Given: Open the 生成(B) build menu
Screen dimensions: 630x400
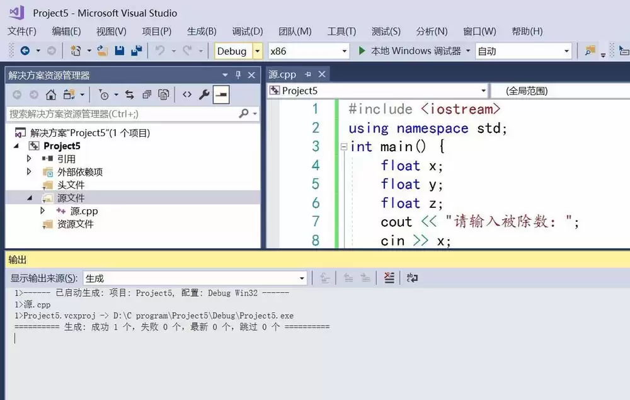Looking at the screenshot, I should 202,31.
